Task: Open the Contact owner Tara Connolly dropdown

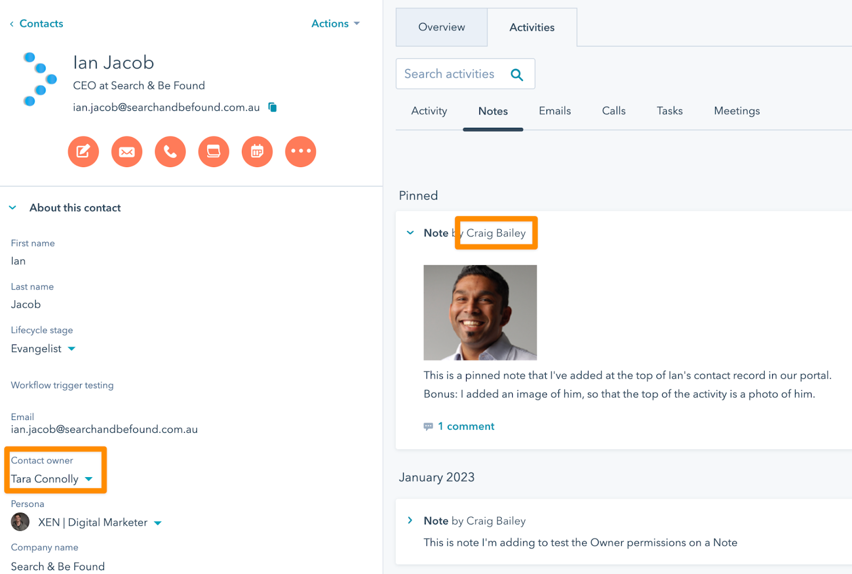Action: coord(52,479)
